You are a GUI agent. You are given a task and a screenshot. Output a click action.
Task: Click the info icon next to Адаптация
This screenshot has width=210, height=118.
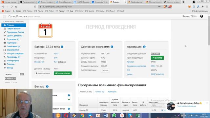point(144,47)
